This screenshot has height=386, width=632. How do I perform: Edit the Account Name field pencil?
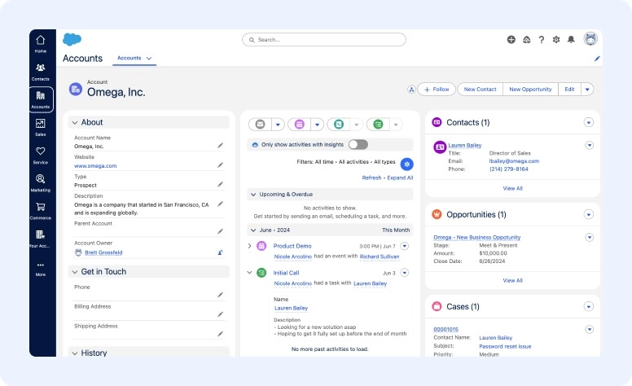[220, 146]
